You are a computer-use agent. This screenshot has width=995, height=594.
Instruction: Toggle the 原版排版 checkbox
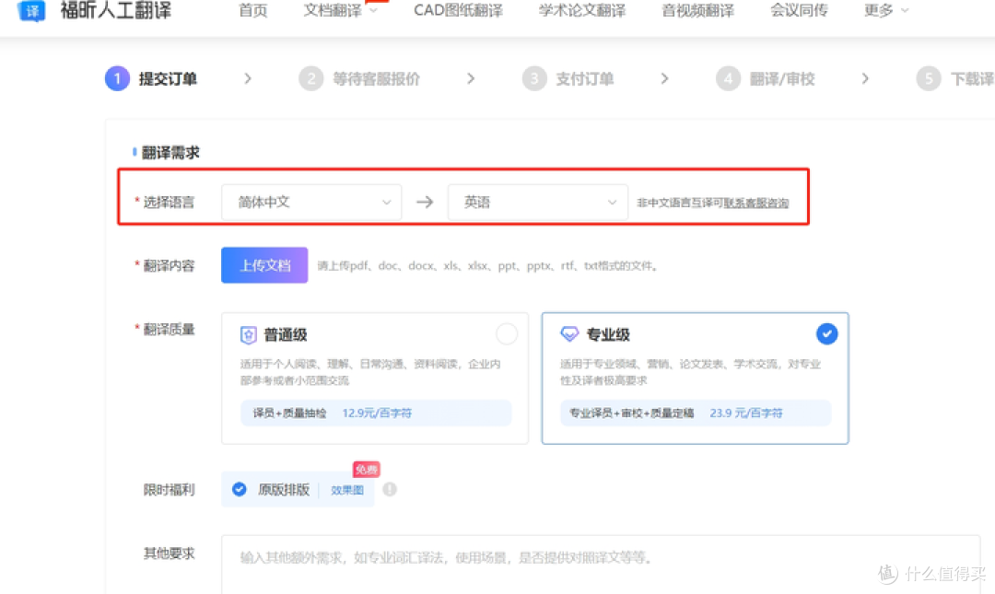click(240, 489)
